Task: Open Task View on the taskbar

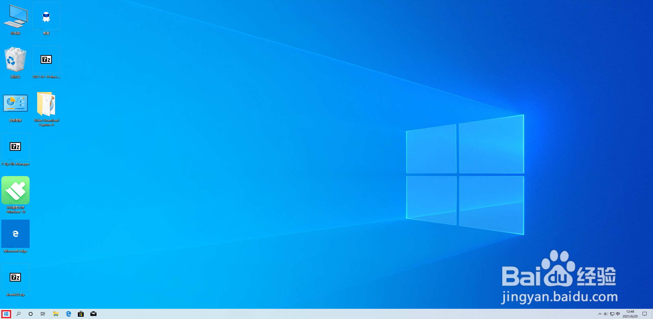Action: (43, 314)
